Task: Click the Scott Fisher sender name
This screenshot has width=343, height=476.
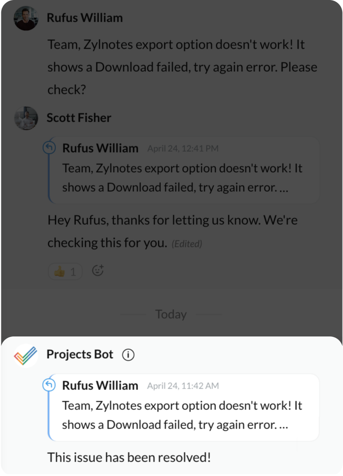Action: click(x=79, y=118)
